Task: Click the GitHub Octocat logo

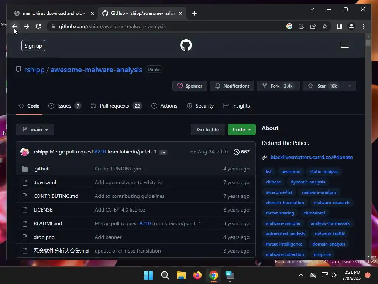Action: pos(186,45)
